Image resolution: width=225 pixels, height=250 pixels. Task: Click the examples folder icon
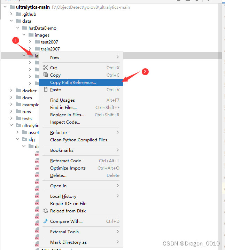click(18, 104)
